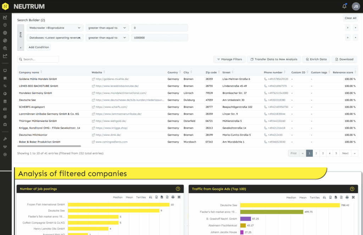Sort the Google Ads chart descending

324,198
